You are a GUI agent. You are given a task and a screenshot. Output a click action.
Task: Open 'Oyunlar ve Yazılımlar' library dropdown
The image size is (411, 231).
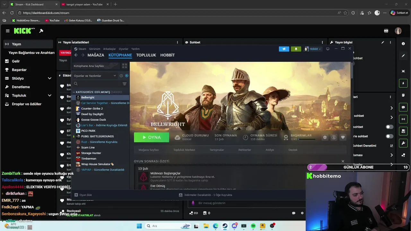(x=95, y=76)
